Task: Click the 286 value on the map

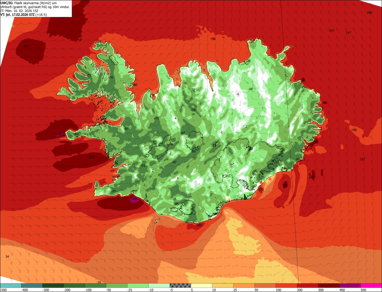Action: 369,13
